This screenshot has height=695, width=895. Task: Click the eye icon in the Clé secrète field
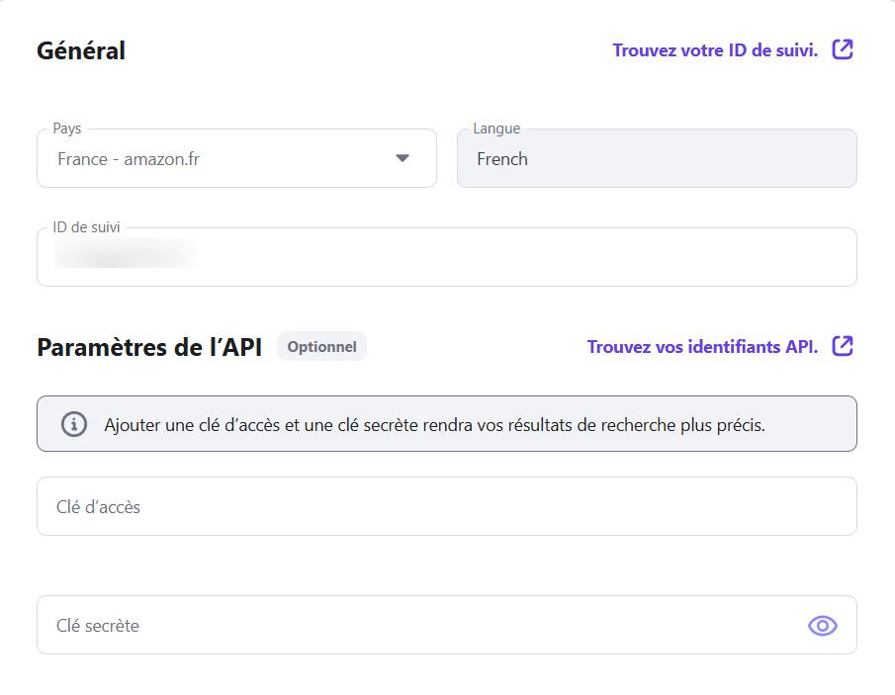pyautogui.click(x=822, y=625)
